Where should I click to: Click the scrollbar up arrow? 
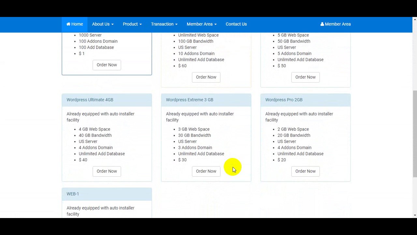pos(415,19)
